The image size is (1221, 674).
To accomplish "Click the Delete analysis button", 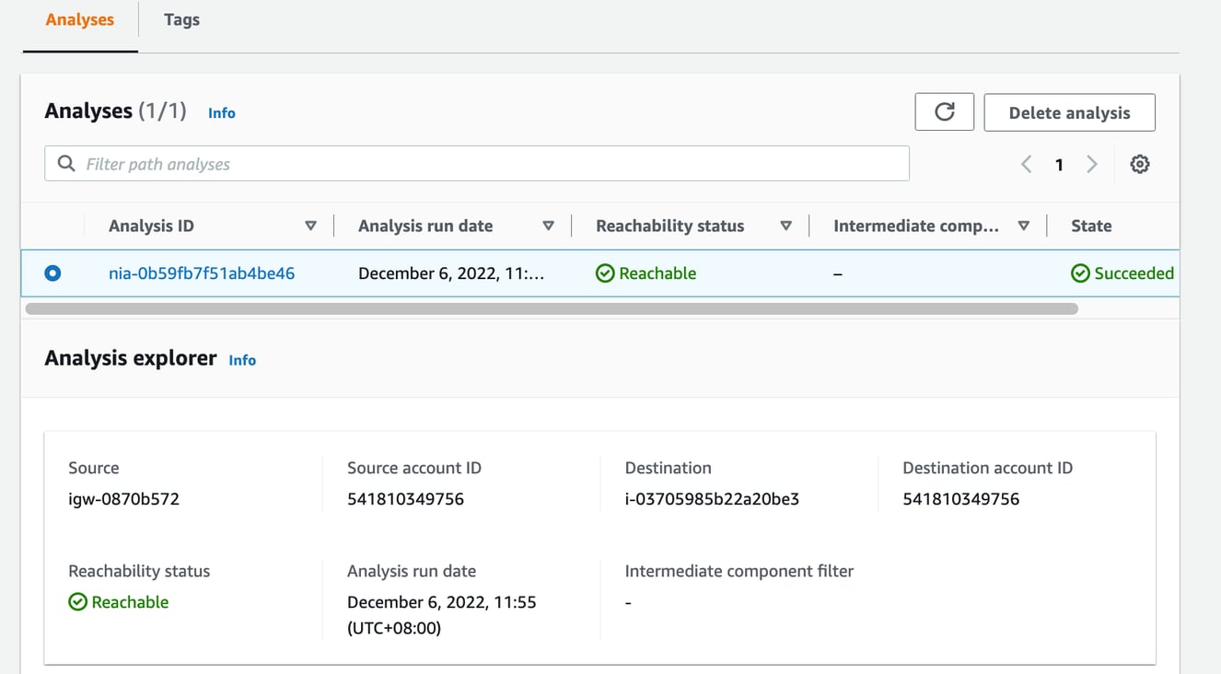I will click(x=1069, y=111).
